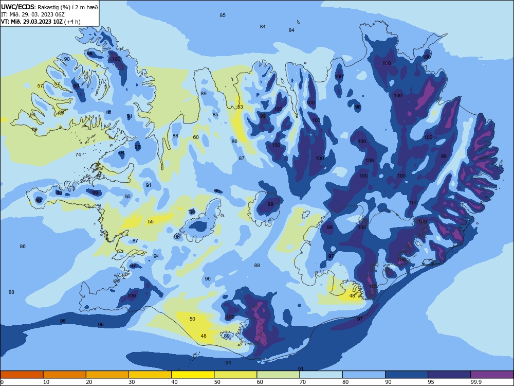Choose the 70–80 pale blue legend swatch
The height and width of the screenshot is (386, 514).
click(x=321, y=375)
